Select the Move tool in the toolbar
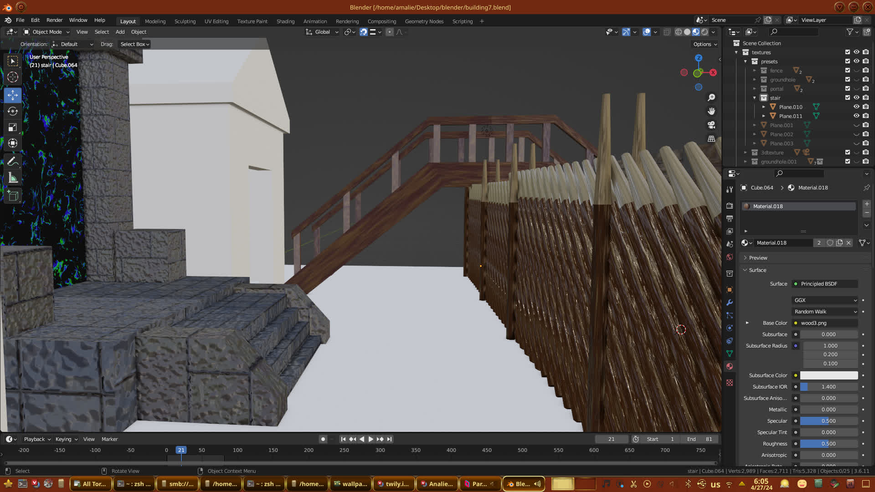875x492 pixels. 13,95
